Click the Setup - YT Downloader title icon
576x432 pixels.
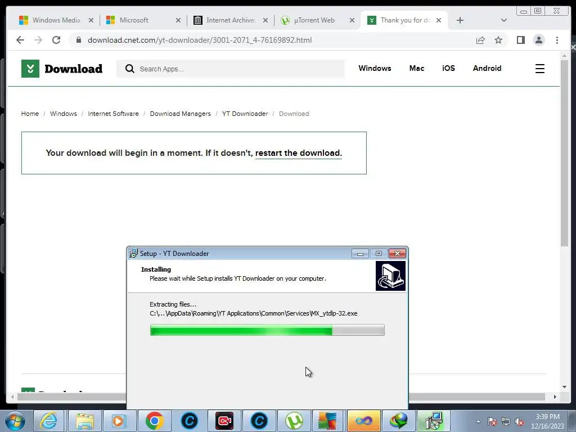134,254
